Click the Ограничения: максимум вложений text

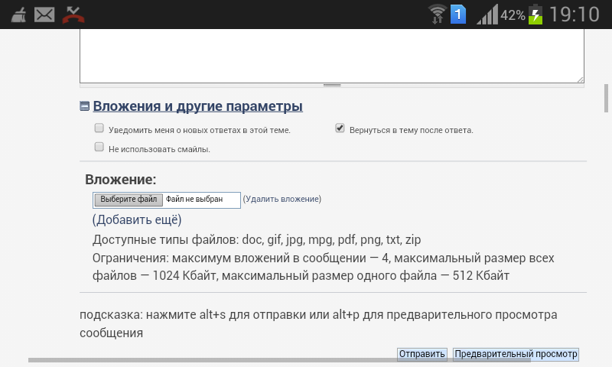point(323,267)
